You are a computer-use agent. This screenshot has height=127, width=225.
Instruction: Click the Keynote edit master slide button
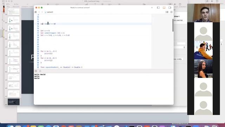(178, 59)
